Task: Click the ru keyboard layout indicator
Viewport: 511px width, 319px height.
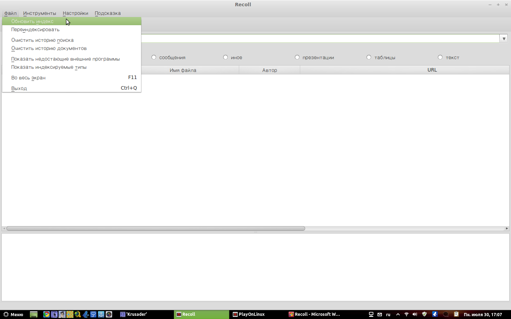Action: 388,314
